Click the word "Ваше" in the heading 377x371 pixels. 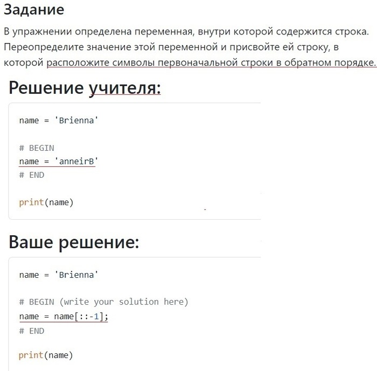[31, 242]
